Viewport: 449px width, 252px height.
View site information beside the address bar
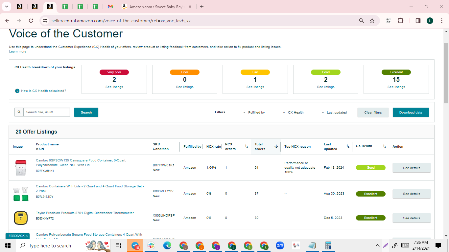pos(45,21)
